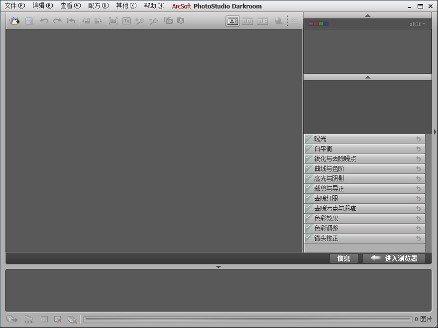438x328 pixels.
Task: Reset 白平衡 settings with its undo arrow
Action: [418, 149]
